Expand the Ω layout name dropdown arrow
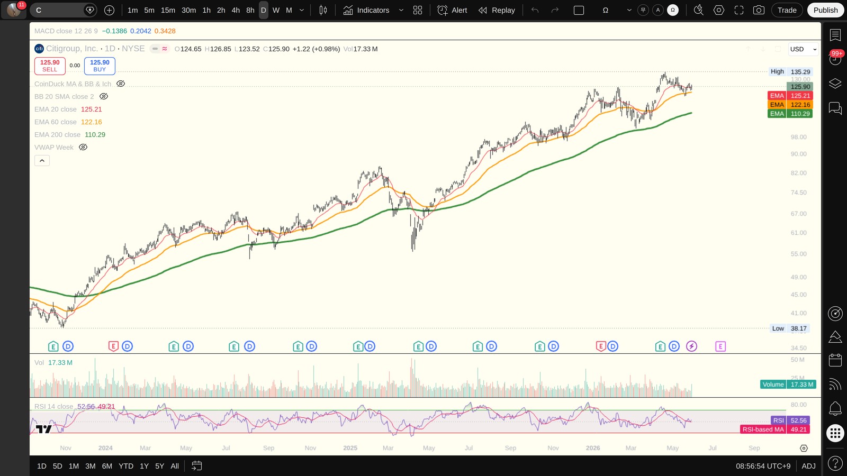The width and height of the screenshot is (847, 476). [x=629, y=10]
